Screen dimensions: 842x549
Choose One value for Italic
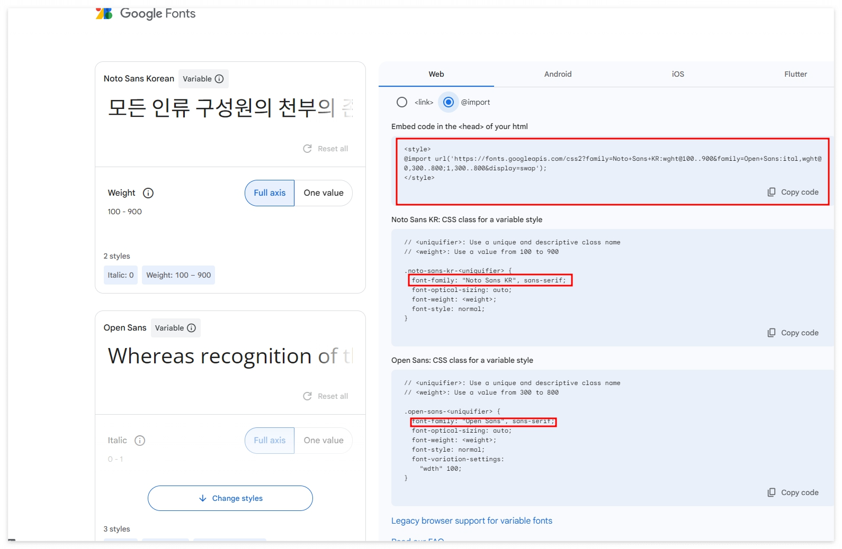[x=324, y=441]
